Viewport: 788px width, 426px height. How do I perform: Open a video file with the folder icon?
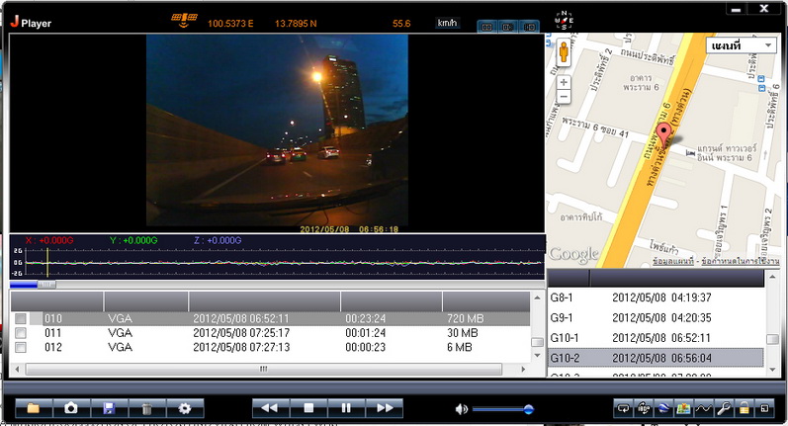coord(33,407)
